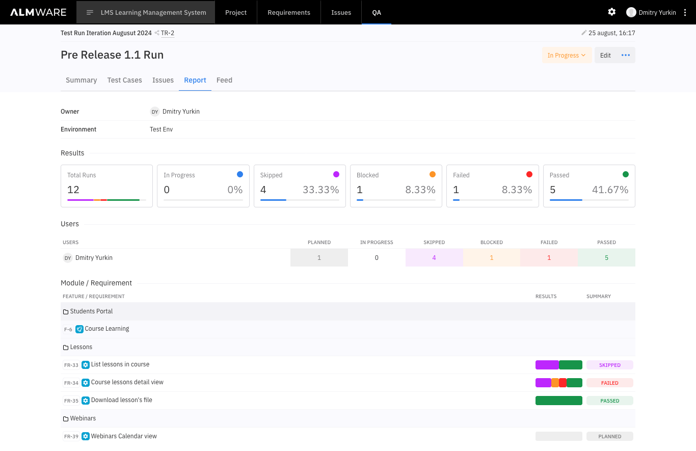
Task: Click the ALMWARE logo
Action: [x=38, y=12]
